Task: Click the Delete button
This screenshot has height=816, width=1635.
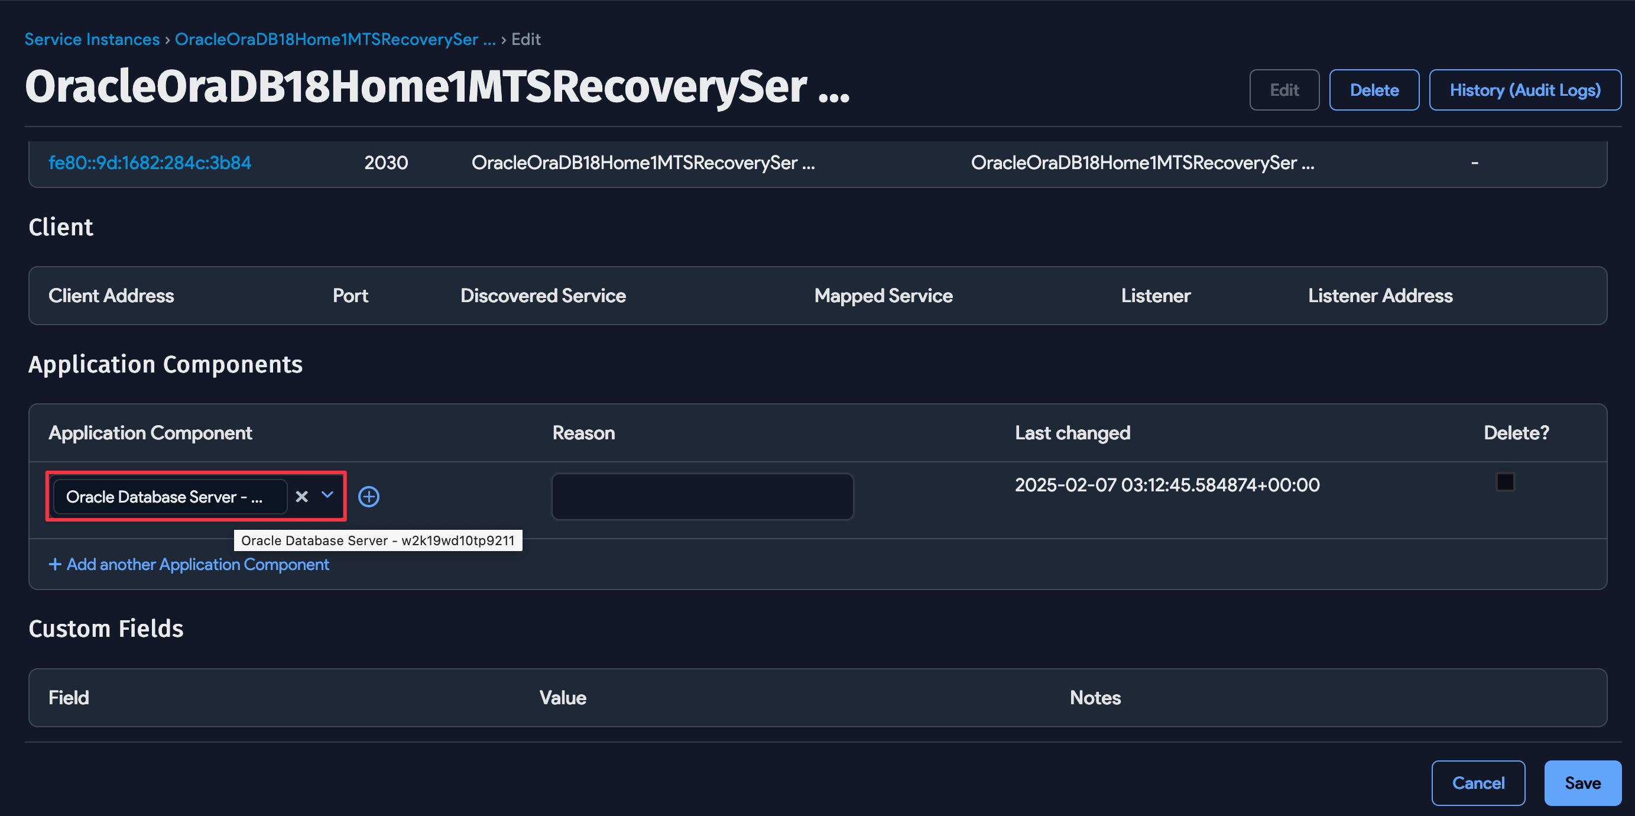Action: point(1374,89)
